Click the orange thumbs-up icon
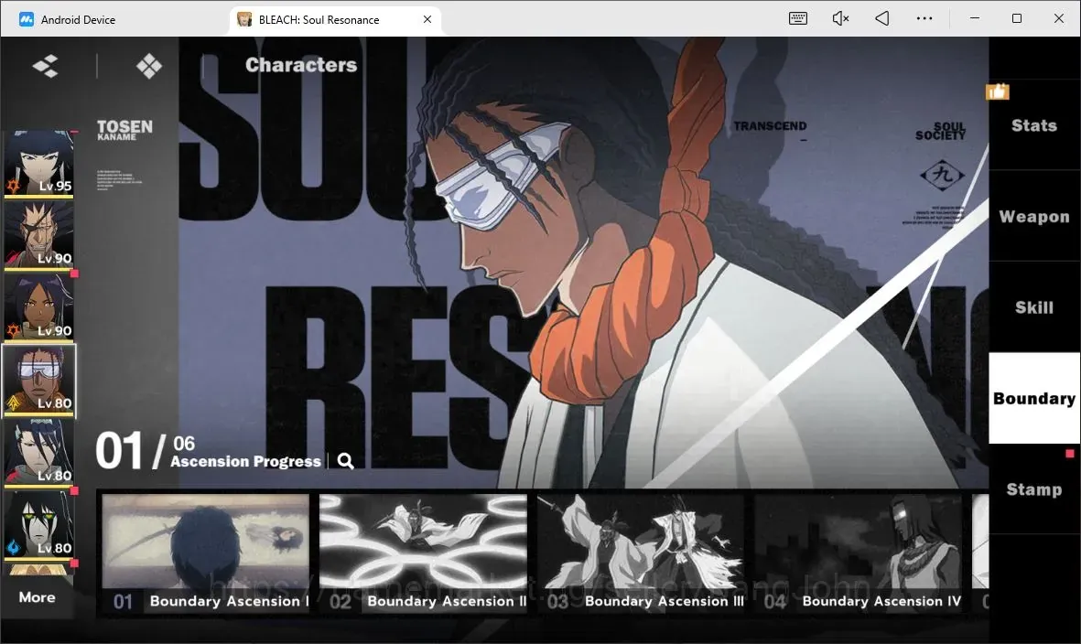Viewport: 1081px width, 644px height. (998, 91)
